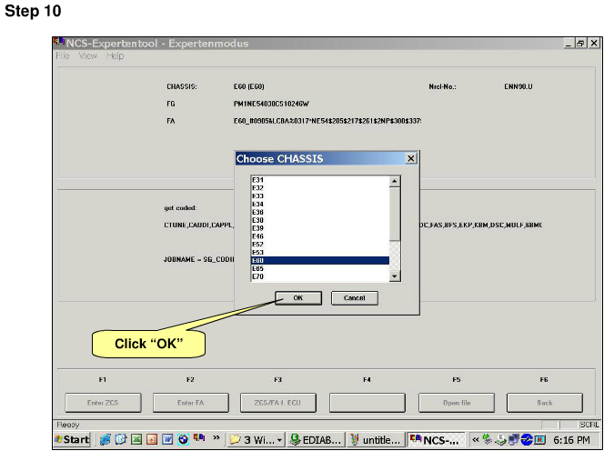Select E39 in the chassis list

coord(320,228)
